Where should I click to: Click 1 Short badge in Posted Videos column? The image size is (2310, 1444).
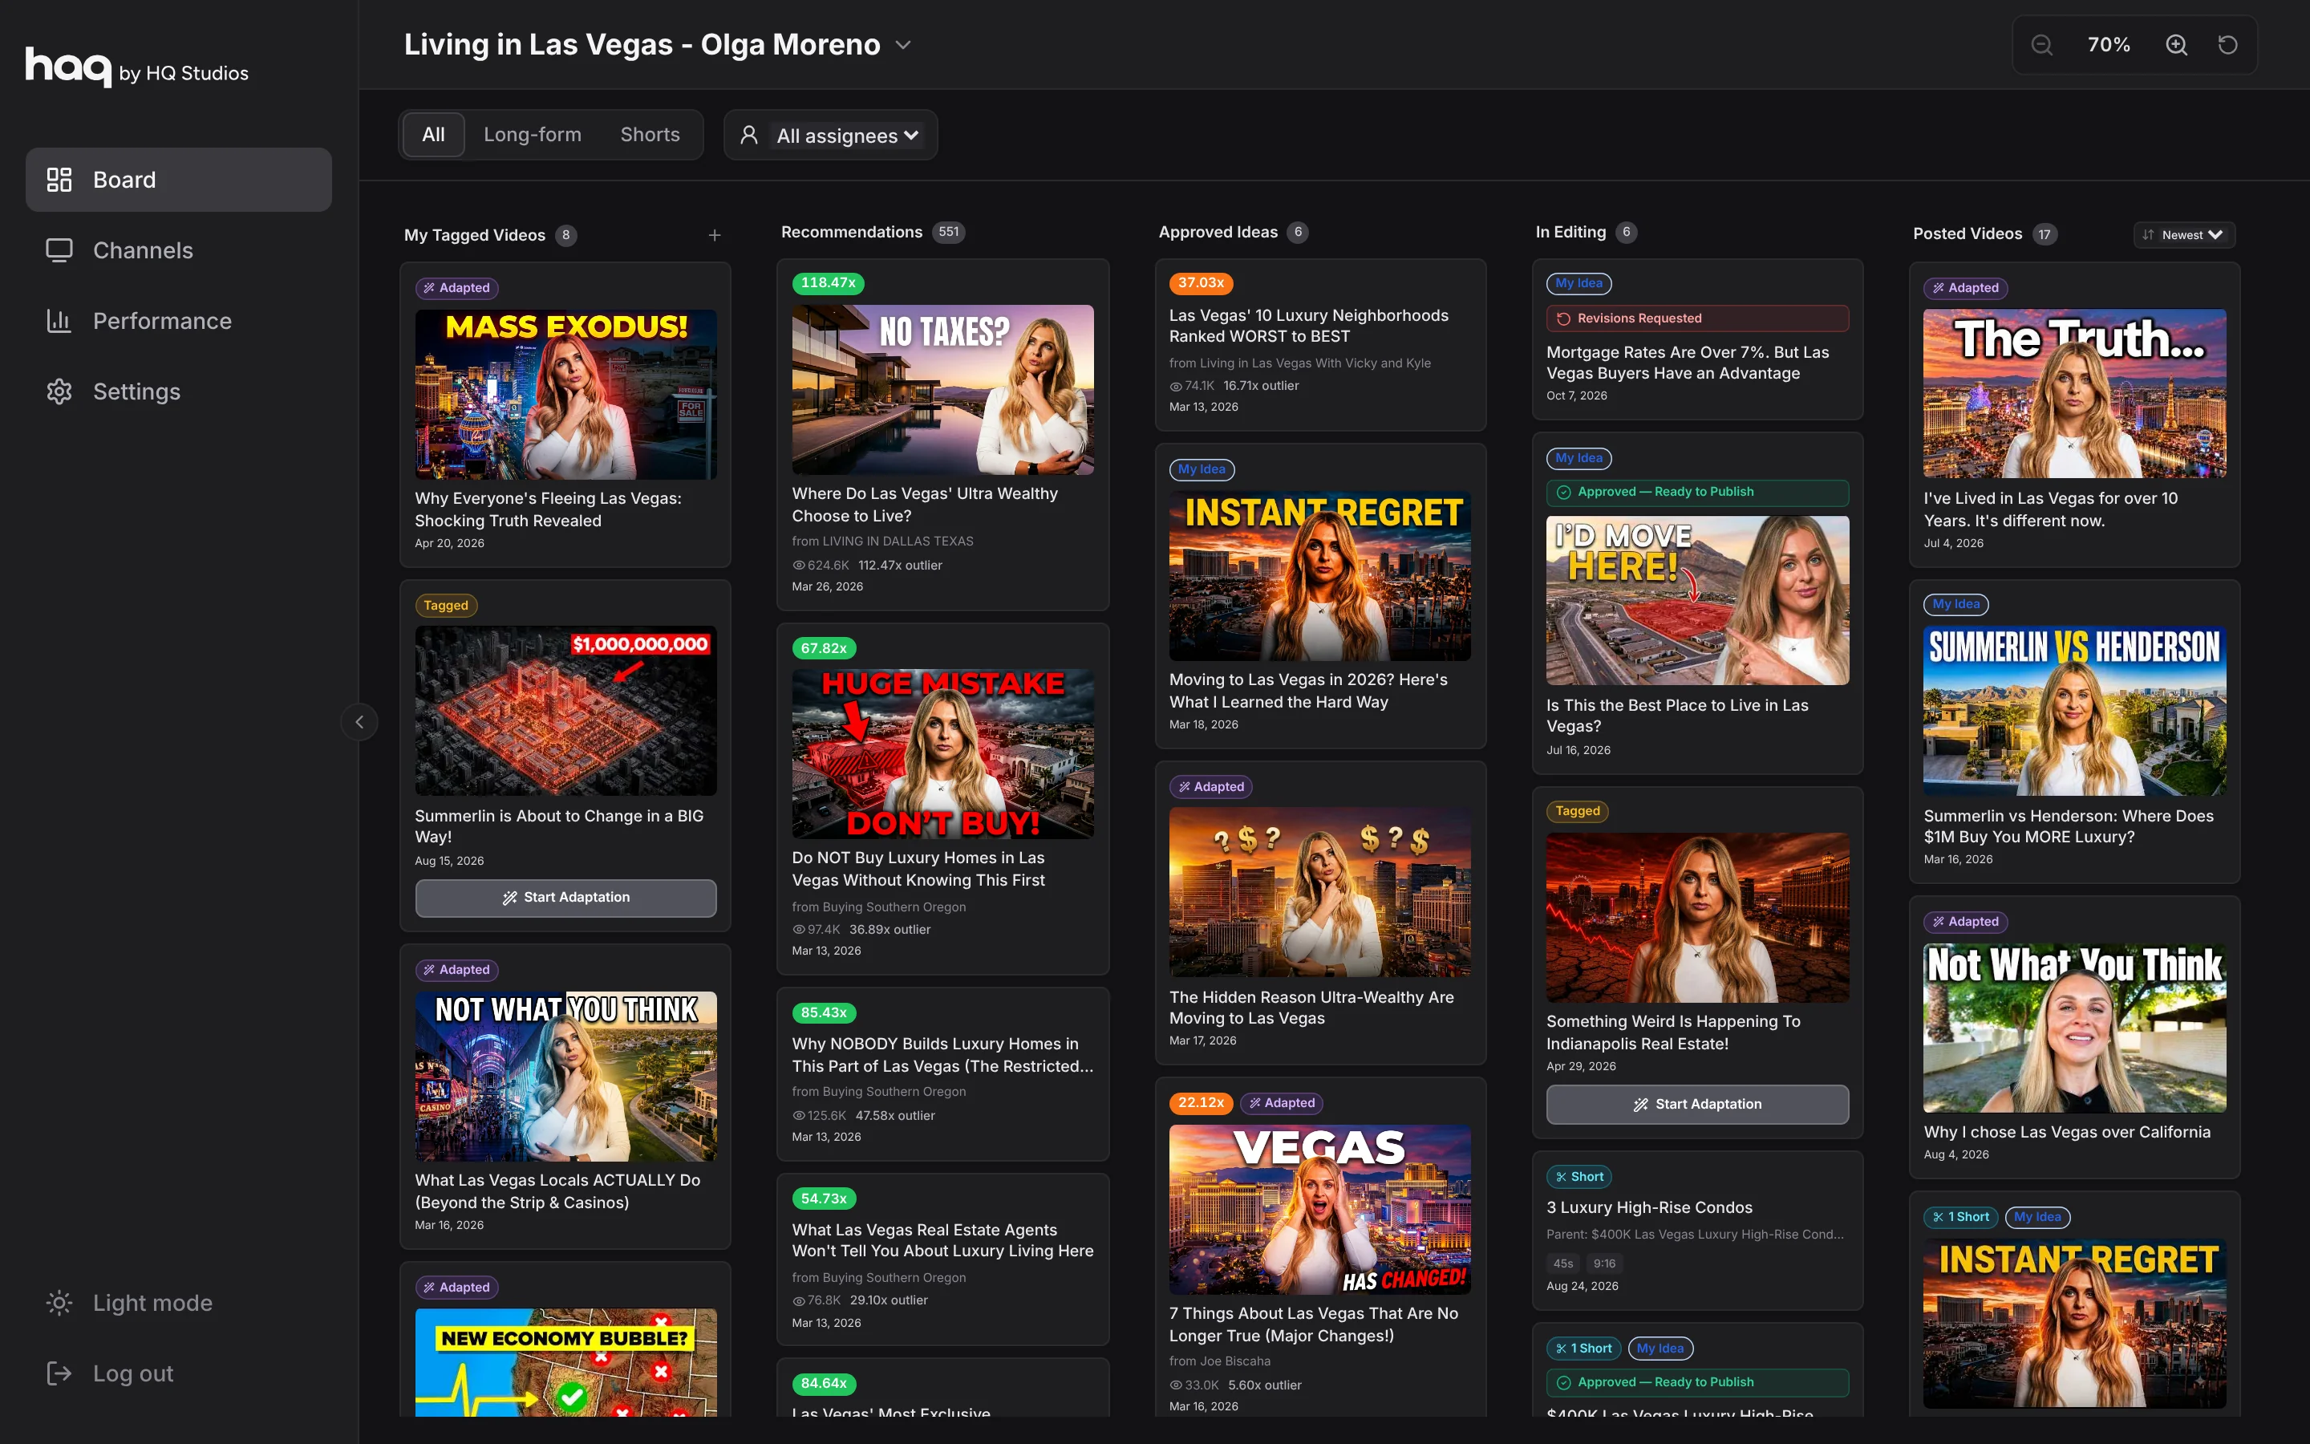click(1960, 1217)
